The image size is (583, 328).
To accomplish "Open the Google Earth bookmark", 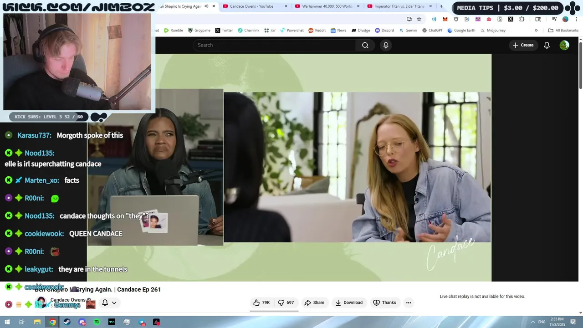I will [461, 31].
